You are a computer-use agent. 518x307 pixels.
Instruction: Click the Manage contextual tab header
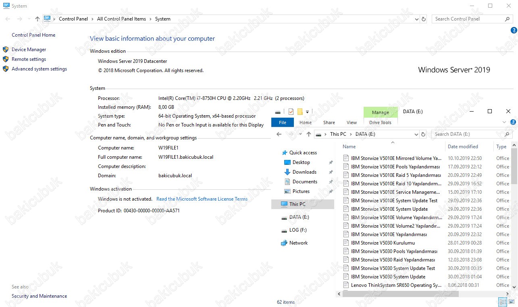(x=381, y=112)
